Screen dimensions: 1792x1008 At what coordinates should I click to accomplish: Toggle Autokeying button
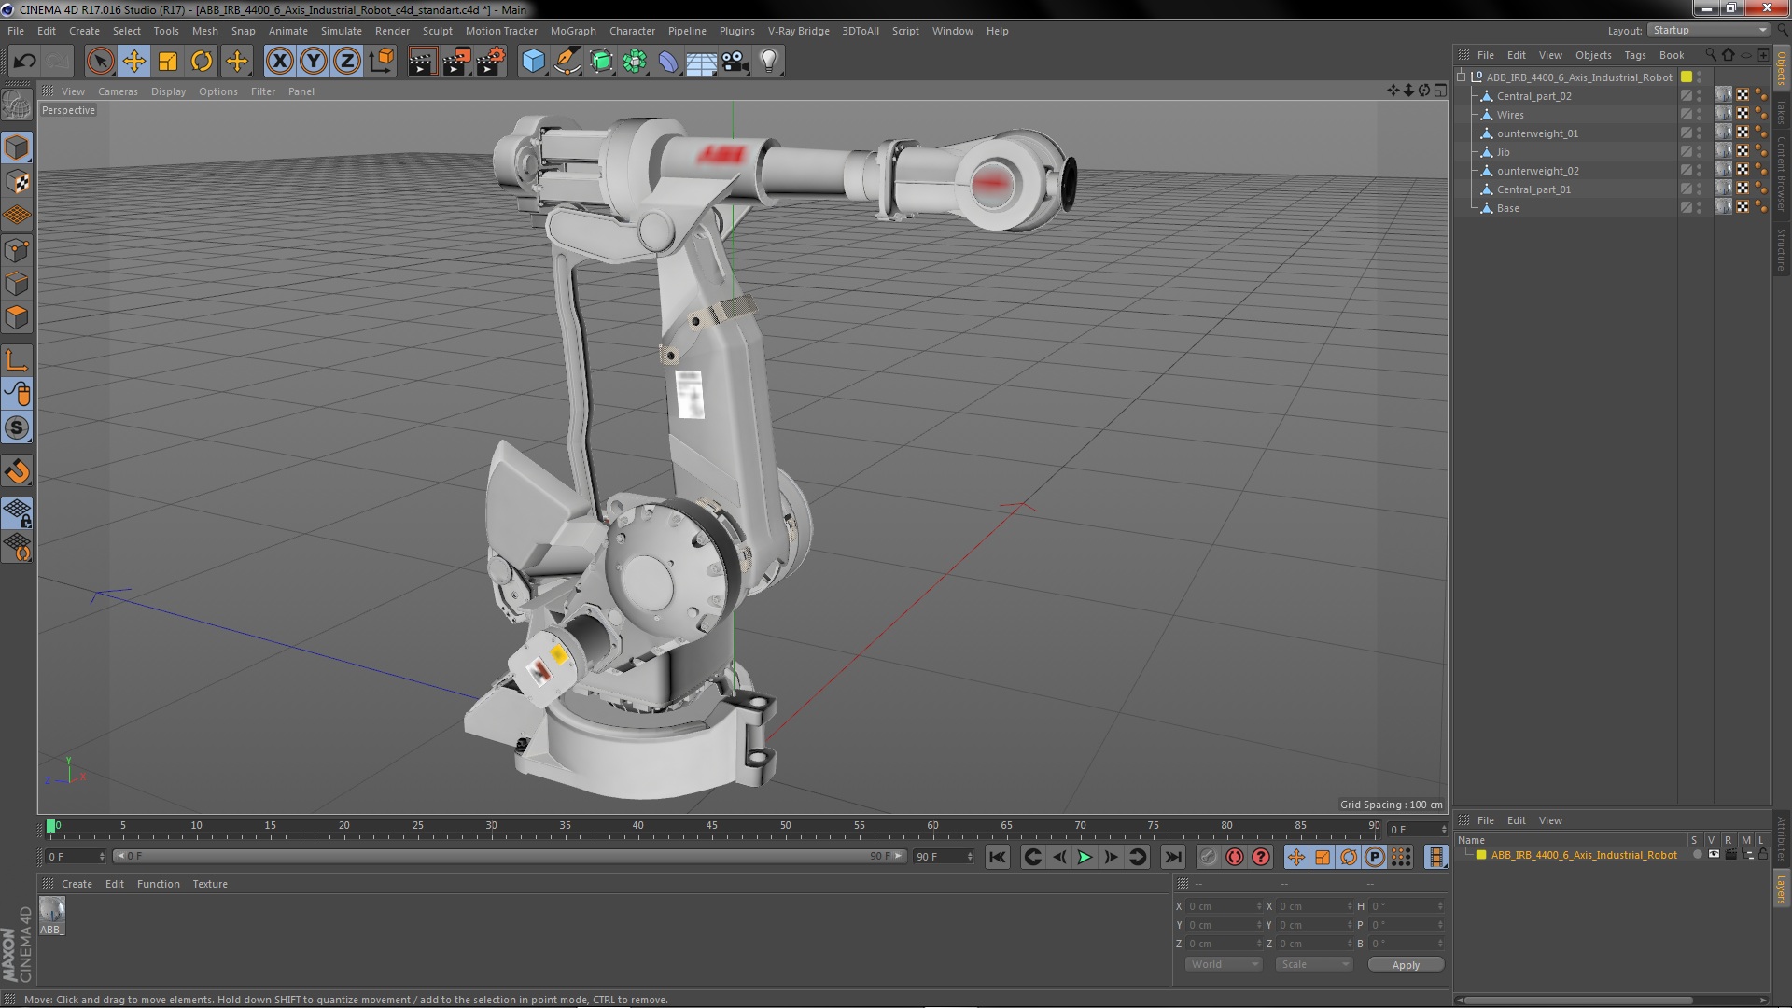tap(1235, 857)
